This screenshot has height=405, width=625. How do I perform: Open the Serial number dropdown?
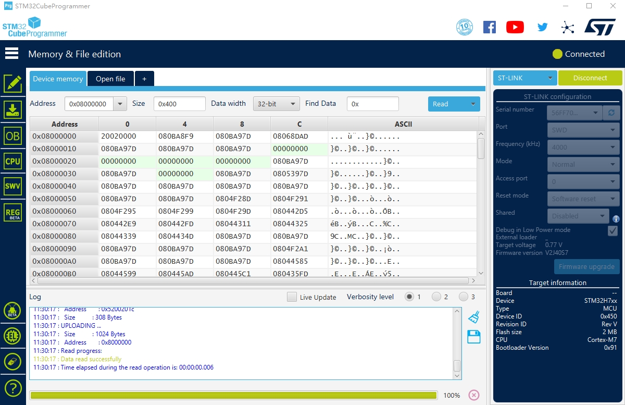(574, 113)
